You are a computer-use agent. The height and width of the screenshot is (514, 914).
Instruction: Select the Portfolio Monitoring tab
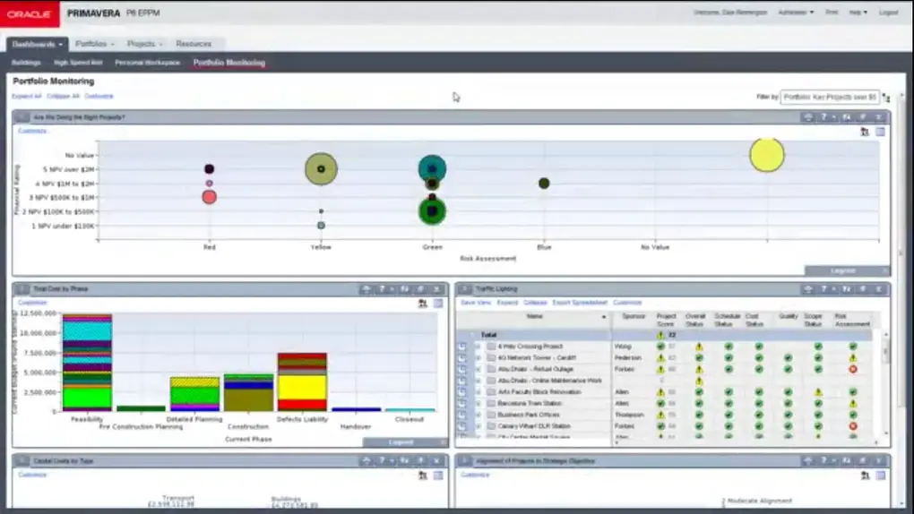pos(229,63)
